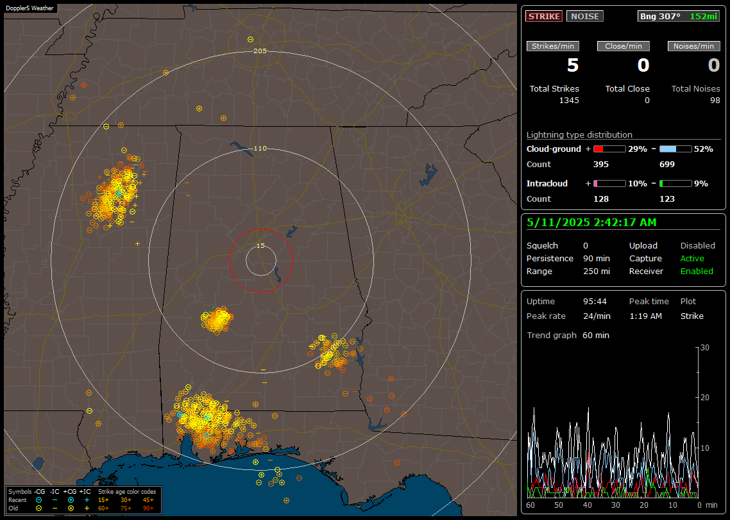The width and height of the screenshot is (730, 520).
Task: Toggle the STRIKE indicator button
Action: click(544, 16)
